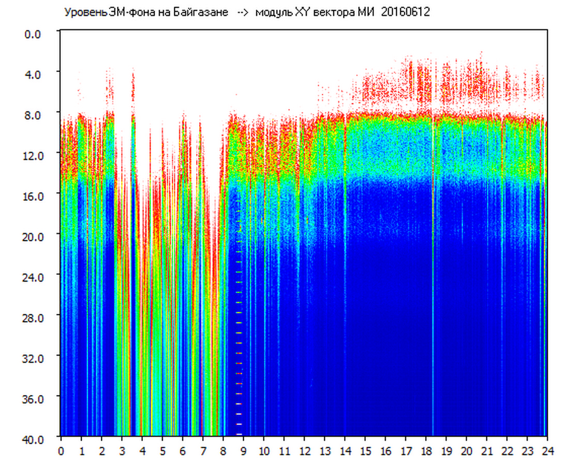This screenshot has width=567, height=466.
Task: Click hour 21 on the horizontal axis
Action: pyautogui.click(x=487, y=450)
